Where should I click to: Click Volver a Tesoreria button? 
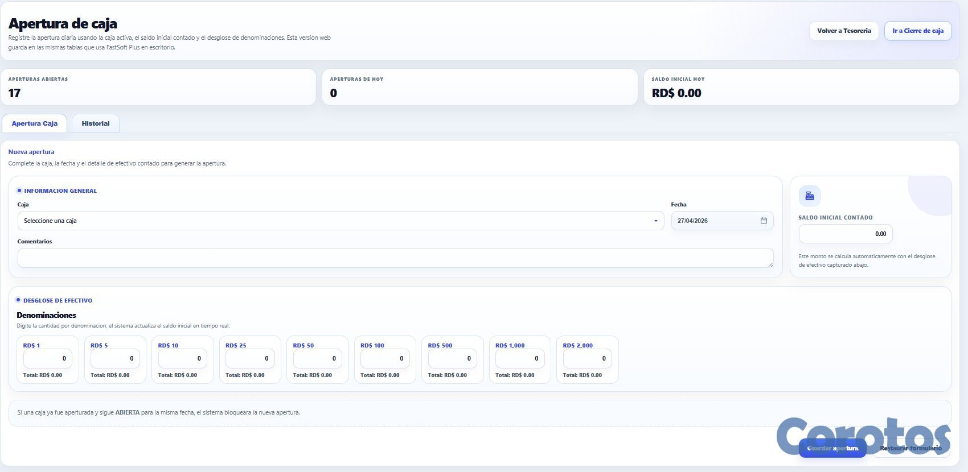tap(844, 31)
